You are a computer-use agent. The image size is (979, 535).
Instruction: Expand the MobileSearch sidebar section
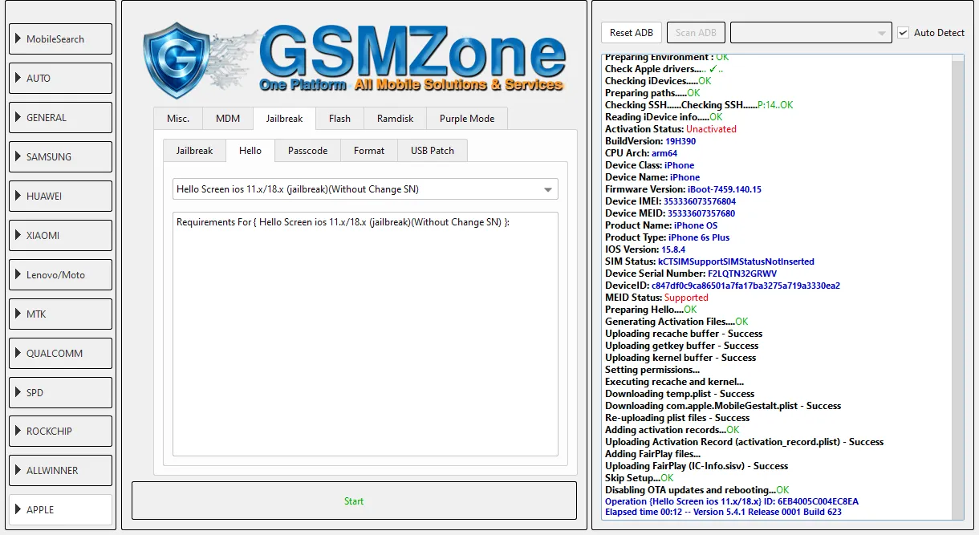[x=61, y=39]
